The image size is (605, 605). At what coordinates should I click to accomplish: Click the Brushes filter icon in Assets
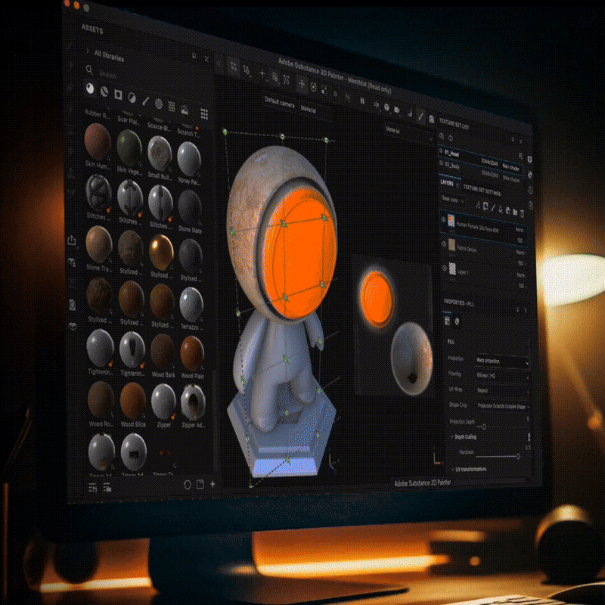(x=145, y=101)
